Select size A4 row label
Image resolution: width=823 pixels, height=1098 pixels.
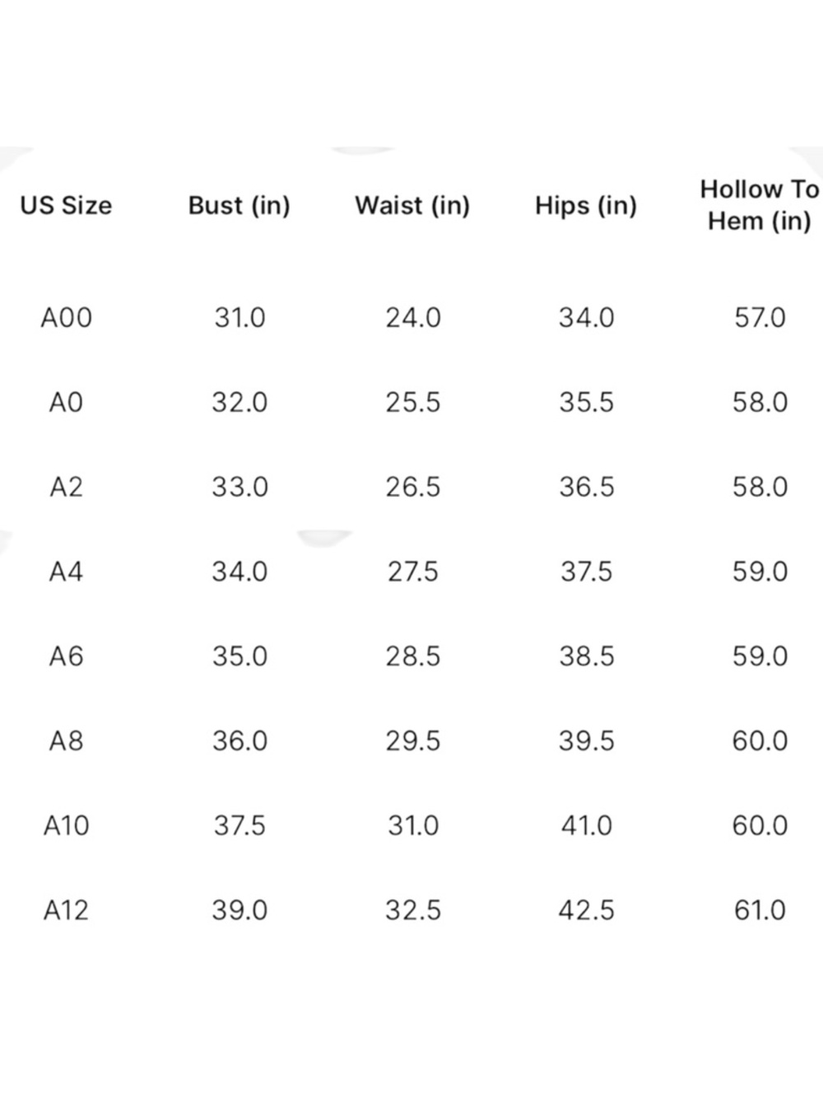pos(67,572)
